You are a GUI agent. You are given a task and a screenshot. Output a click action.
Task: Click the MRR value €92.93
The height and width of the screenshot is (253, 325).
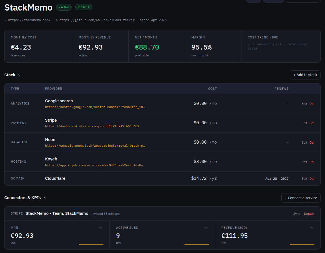(x=22, y=236)
